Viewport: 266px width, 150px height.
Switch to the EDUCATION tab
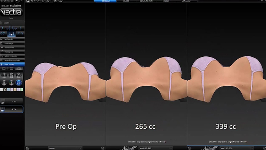pyautogui.click(x=146, y=1)
